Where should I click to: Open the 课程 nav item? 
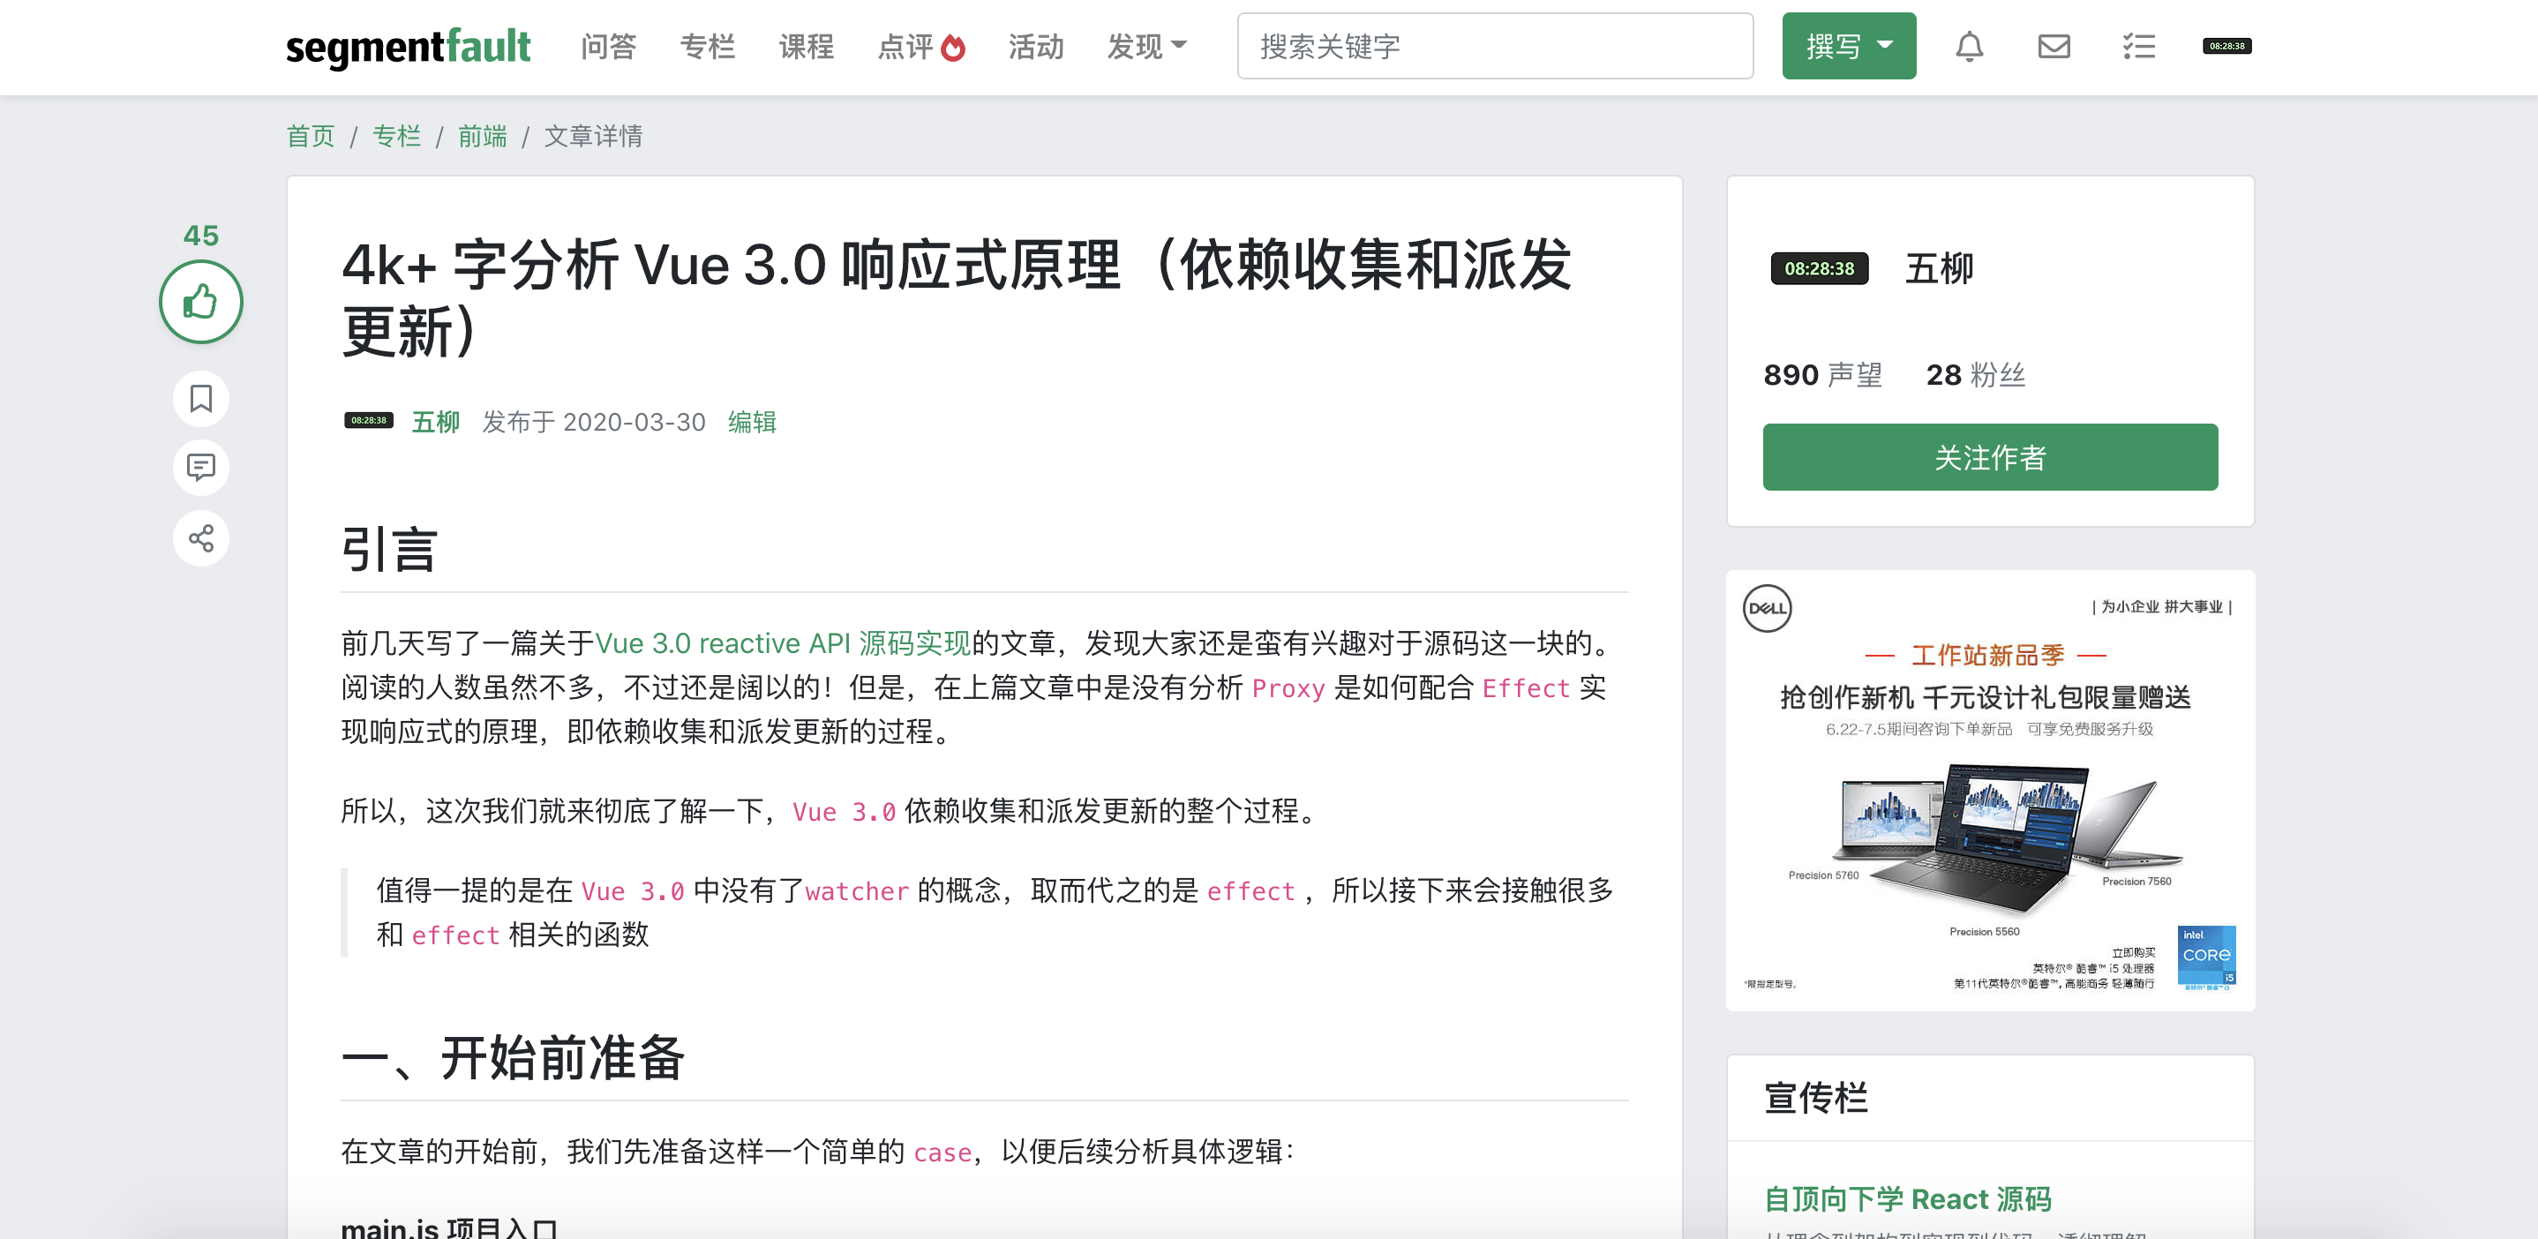806,46
